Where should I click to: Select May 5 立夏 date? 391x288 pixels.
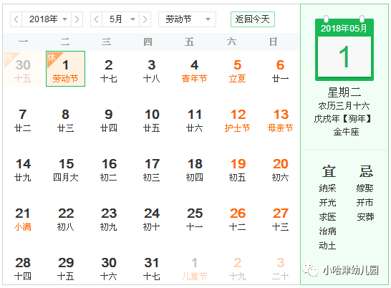pyautogui.click(x=237, y=71)
